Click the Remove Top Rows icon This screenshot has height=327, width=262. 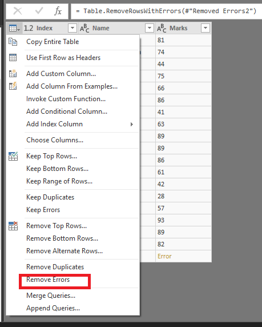13,226
